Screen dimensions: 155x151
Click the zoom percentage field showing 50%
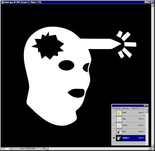5,149
